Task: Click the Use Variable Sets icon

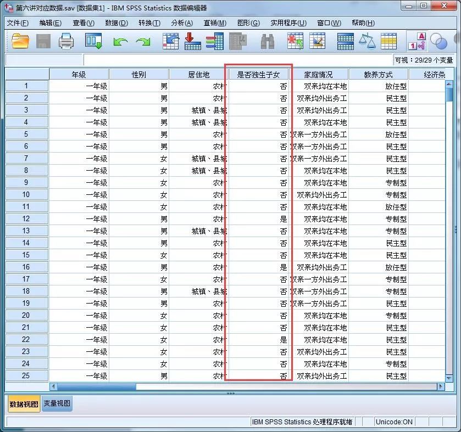Action: click(x=438, y=41)
